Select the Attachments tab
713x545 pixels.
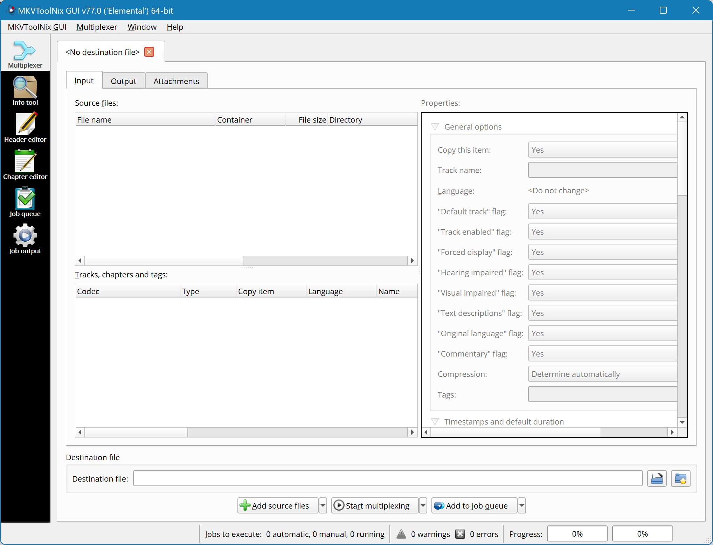(x=176, y=80)
